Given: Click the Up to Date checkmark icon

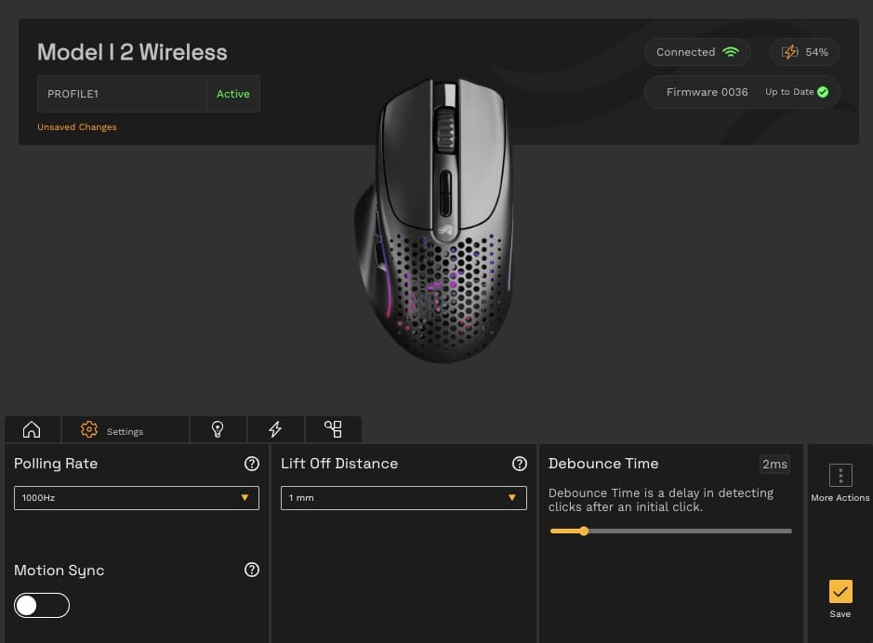Looking at the screenshot, I should [823, 92].
